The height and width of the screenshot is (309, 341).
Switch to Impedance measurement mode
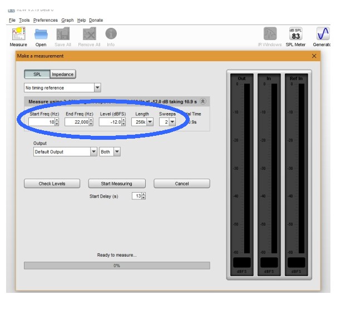pyautogui.click(x=62, y=74)
